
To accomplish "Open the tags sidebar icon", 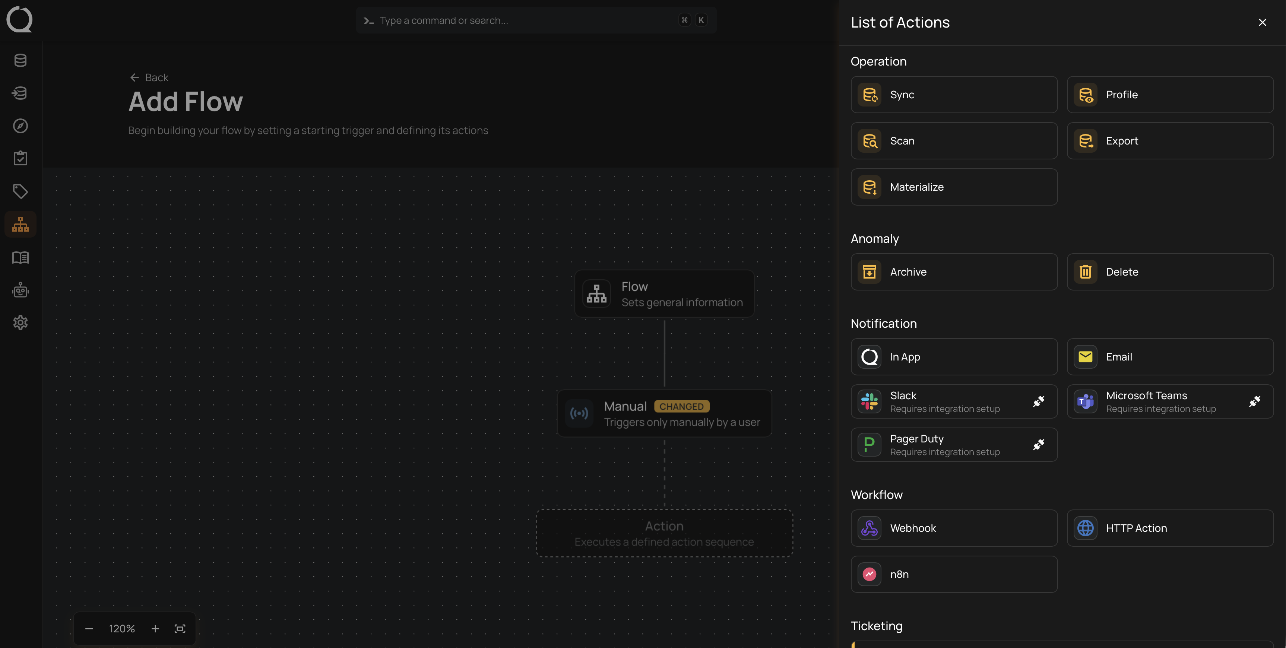I will (20, 191).
